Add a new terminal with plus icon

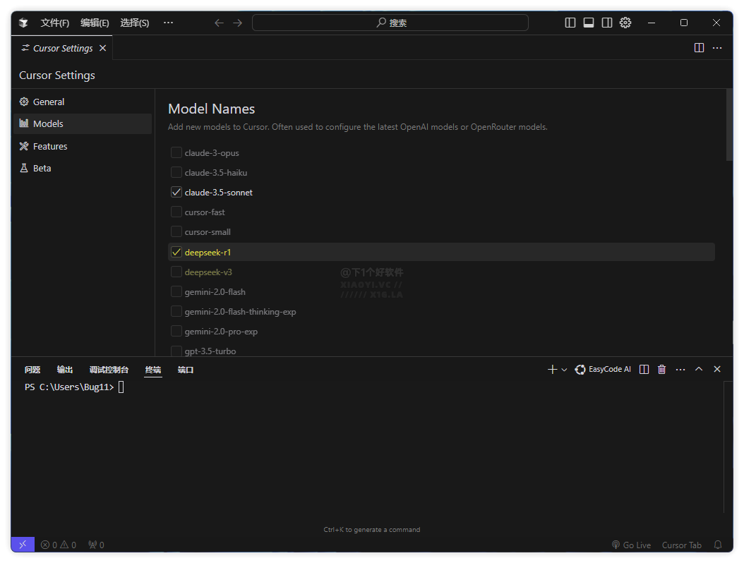point(552,369)
